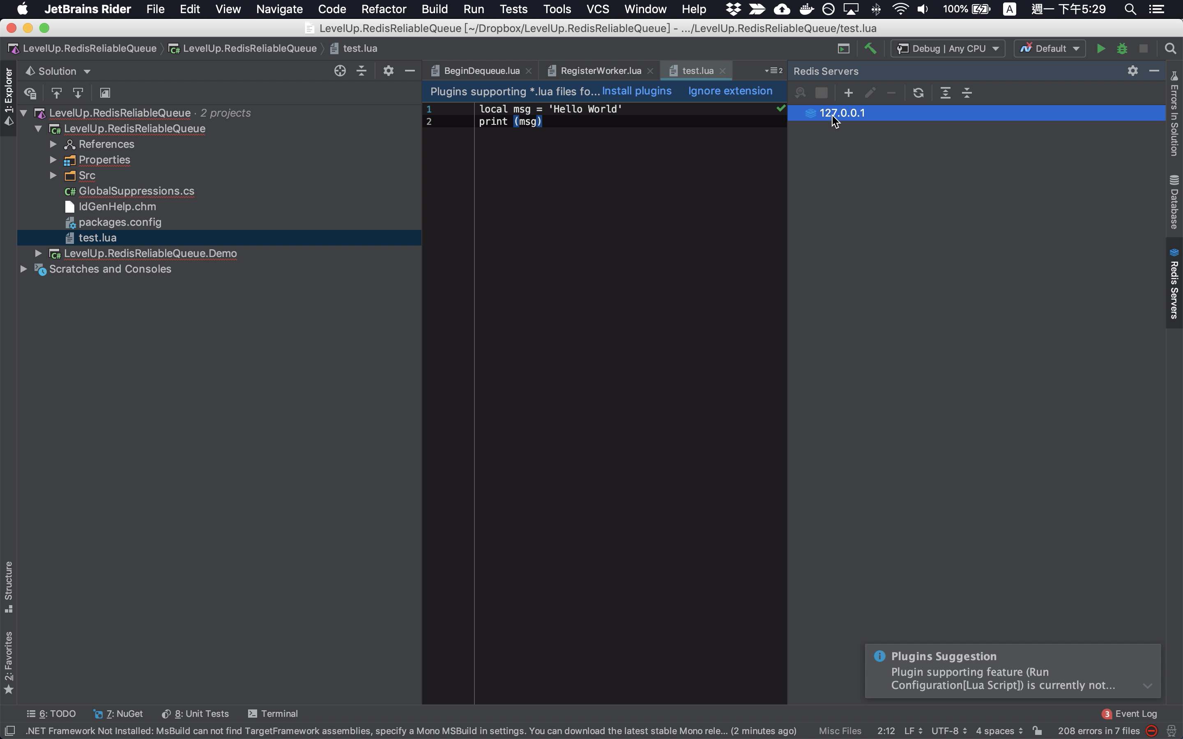Open the run configuration window icon
The width and height of the screenshot is (1183, 739).
(843, 48)
